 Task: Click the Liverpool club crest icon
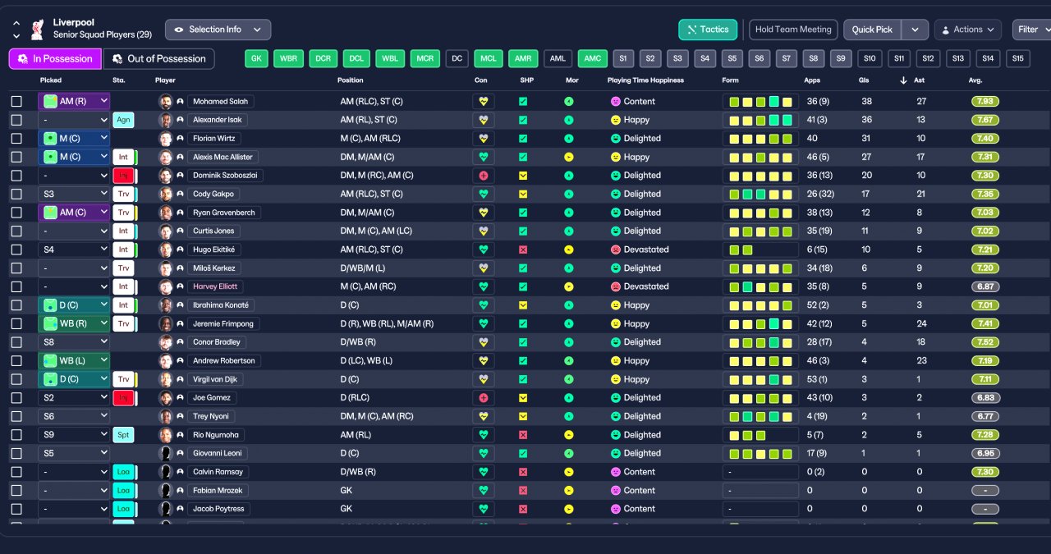tap(37, 30)
